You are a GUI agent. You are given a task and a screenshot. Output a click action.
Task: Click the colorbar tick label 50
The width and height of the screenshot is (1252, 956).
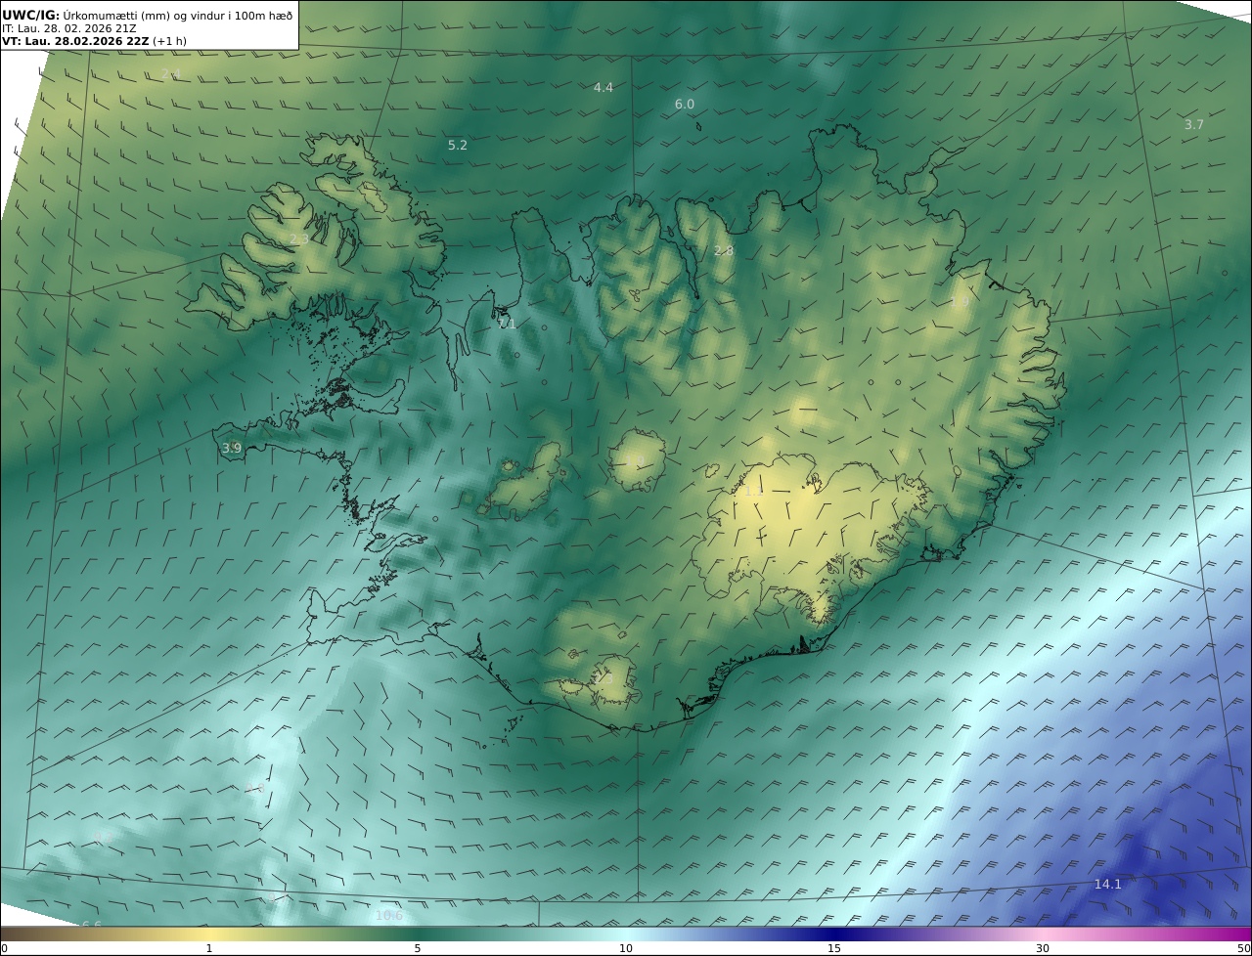[x=1244, y=948]
